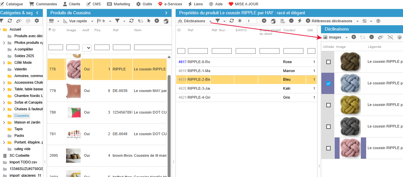
Task: Click the lightning bolt icon in combinations toolbar
Action: tap(299, 21)
